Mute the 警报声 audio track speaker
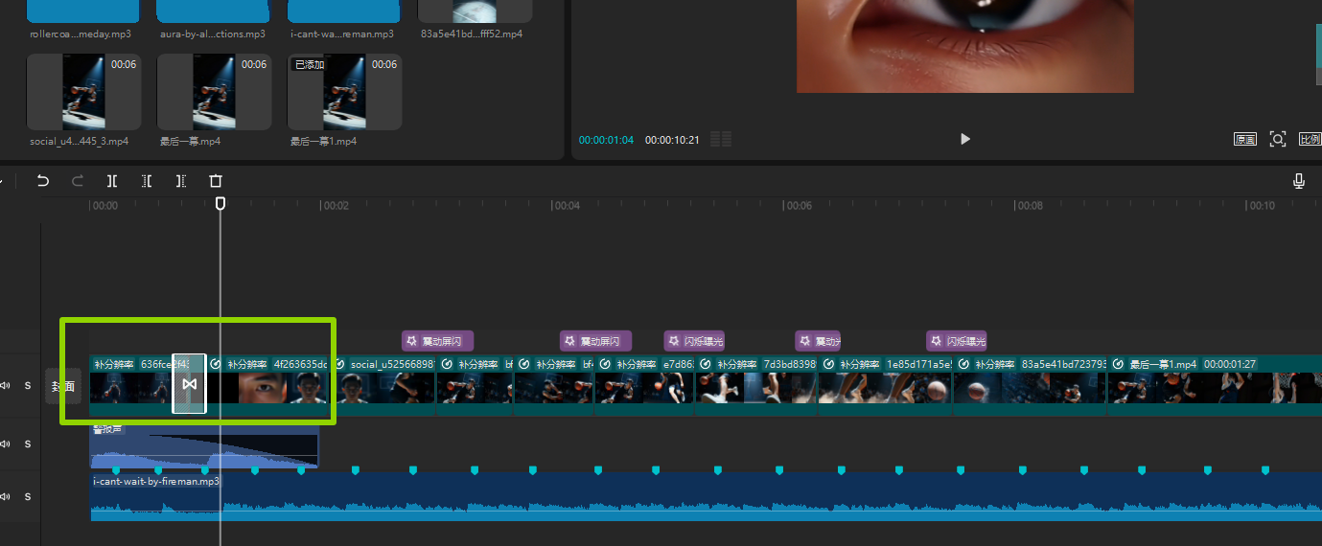The image size is (1322, 546). (x=6, y=444)
